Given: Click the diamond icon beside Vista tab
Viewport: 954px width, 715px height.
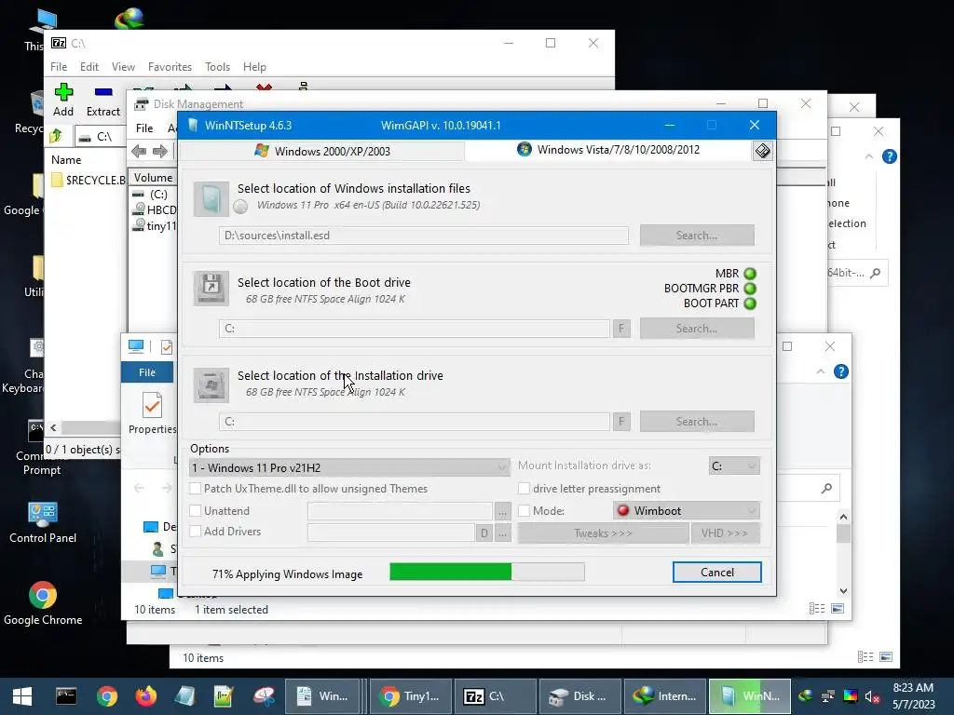Looking at the screenshot, I should pyautogui.click(x=762, y=150).
